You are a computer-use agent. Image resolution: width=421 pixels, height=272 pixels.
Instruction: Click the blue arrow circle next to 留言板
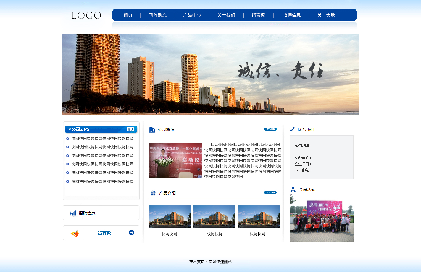click(x=131, y=233)
